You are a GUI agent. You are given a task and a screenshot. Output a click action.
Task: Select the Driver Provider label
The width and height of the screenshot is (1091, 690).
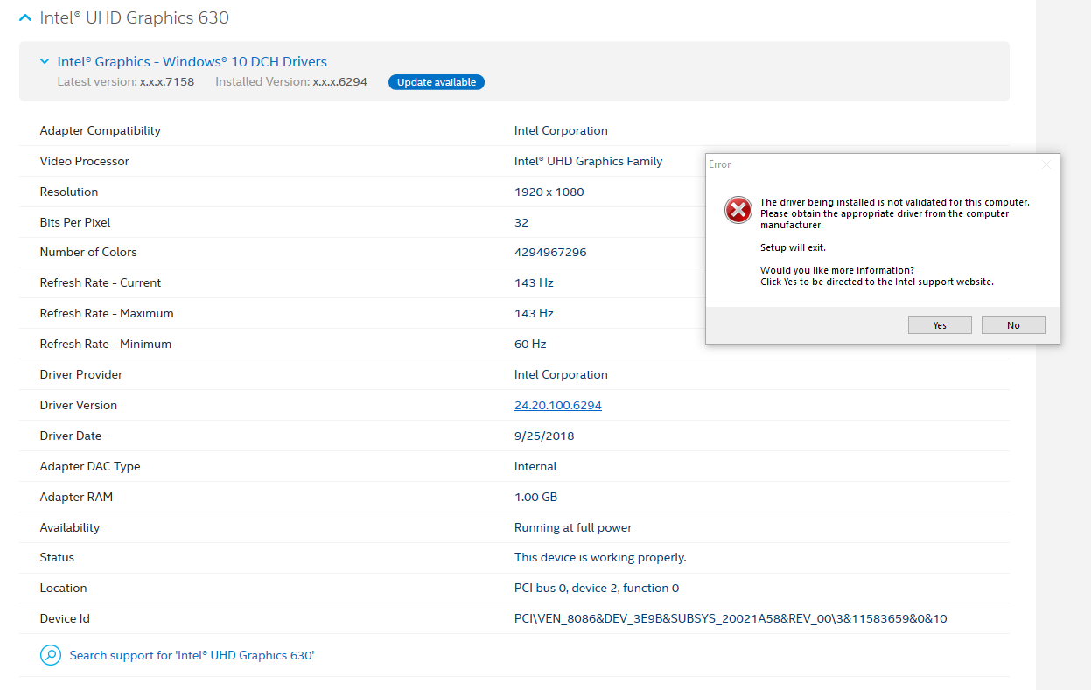[x=81, y=374]
